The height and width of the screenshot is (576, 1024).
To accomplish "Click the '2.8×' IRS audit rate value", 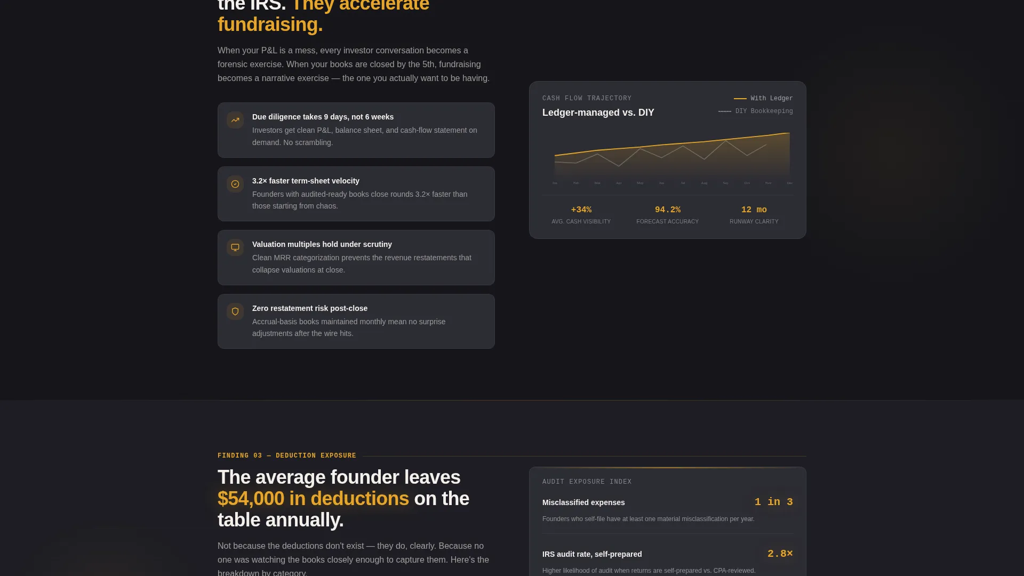I will pyautogui.click(x=780, y=554).
